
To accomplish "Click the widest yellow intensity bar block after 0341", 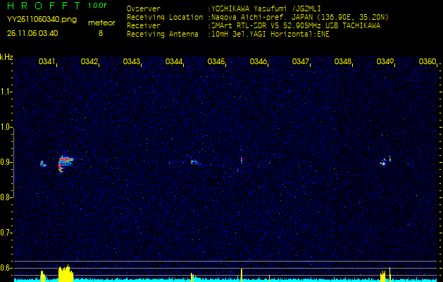I will click(65, 274).
